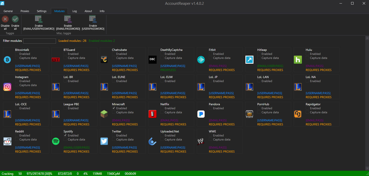Click the Loaded modules : 26 label
The image size is (369, 176).
coord(72,41)
